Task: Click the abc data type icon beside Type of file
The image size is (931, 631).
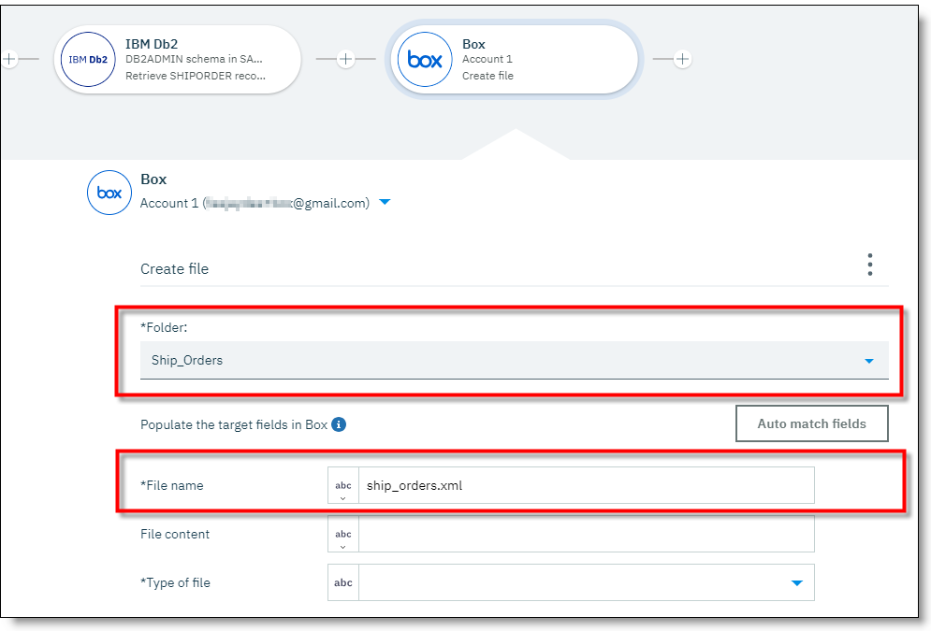Action: pos(342,581)
